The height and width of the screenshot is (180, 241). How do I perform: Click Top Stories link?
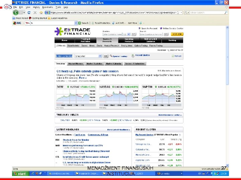pos(80,135)
